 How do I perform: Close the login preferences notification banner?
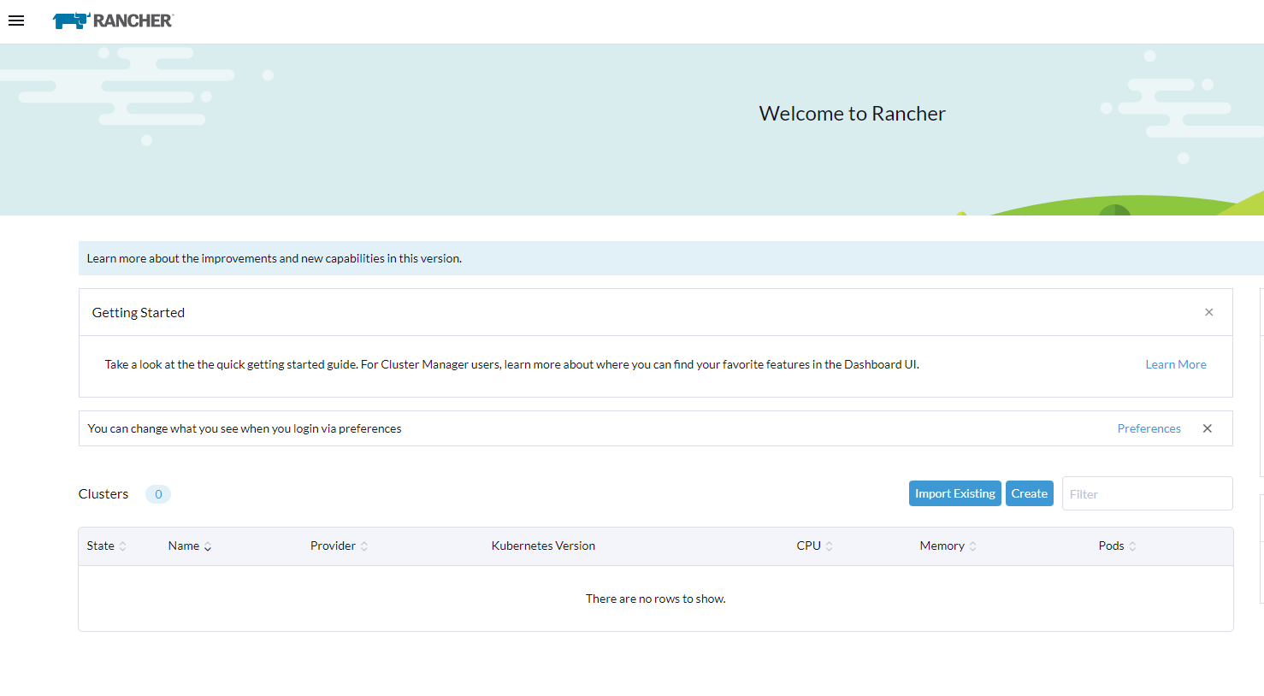pos(1207,428)
